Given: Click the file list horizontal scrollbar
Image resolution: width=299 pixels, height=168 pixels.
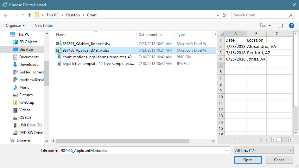Looking at the screenshot, I should [x=123, y=141].
